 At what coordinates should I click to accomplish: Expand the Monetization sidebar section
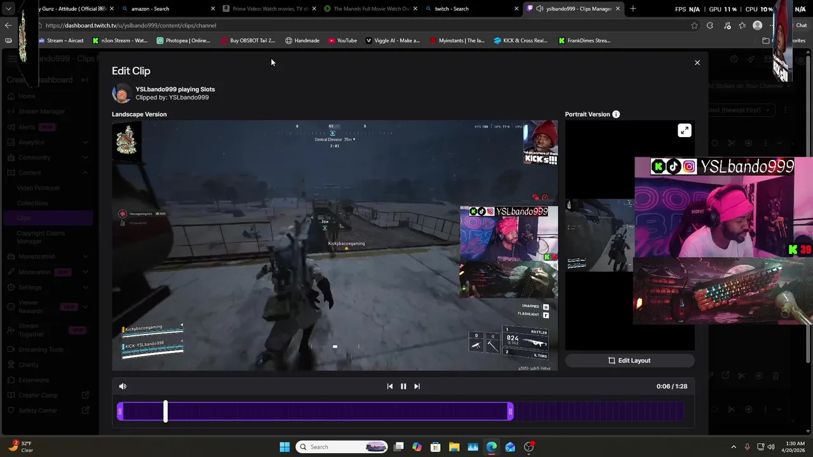tap(86, 256)
